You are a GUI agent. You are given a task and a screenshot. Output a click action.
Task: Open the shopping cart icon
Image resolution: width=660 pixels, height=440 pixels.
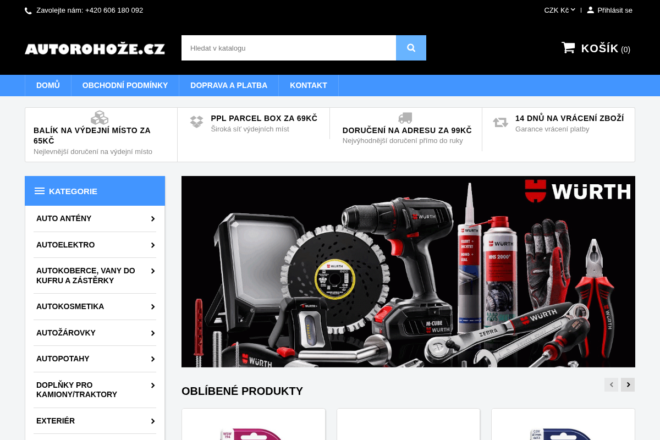[568, 48]
